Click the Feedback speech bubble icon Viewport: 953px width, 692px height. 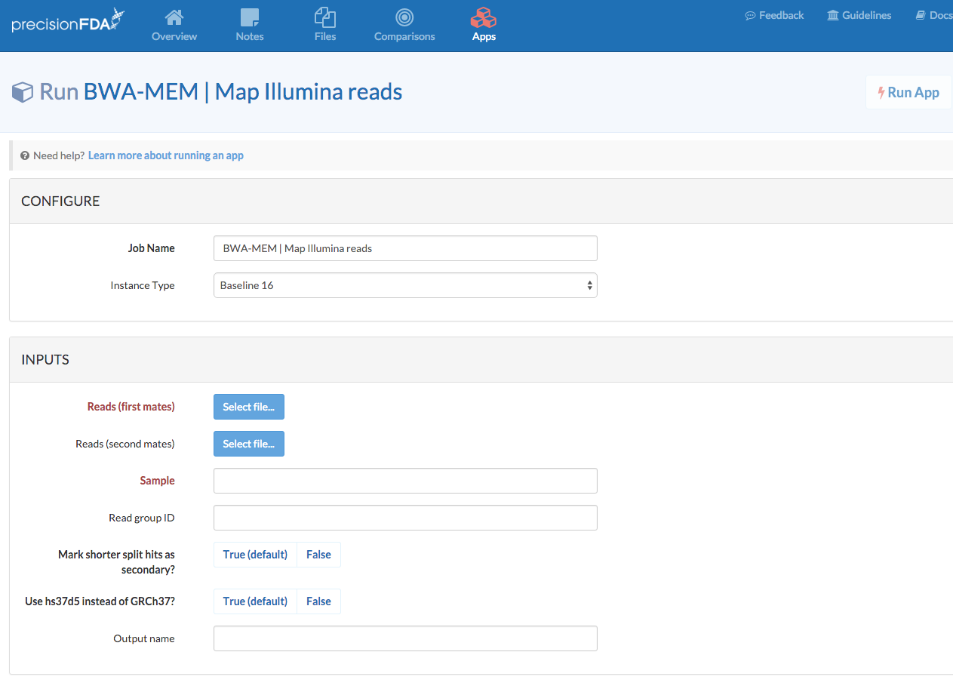(x=750, y=15)
